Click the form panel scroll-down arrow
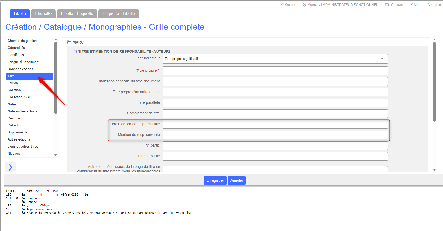 [x=434, y=170]
